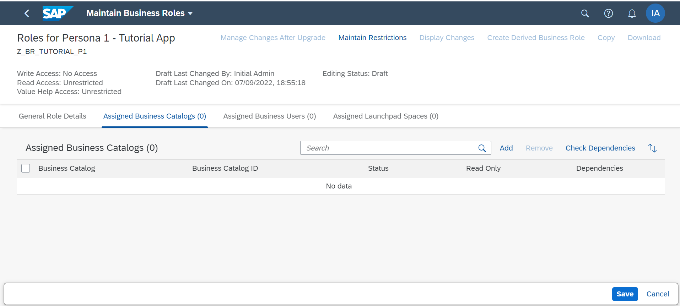Open the help question mark icon
The image size is (680, 306).
tap(608, 13)
